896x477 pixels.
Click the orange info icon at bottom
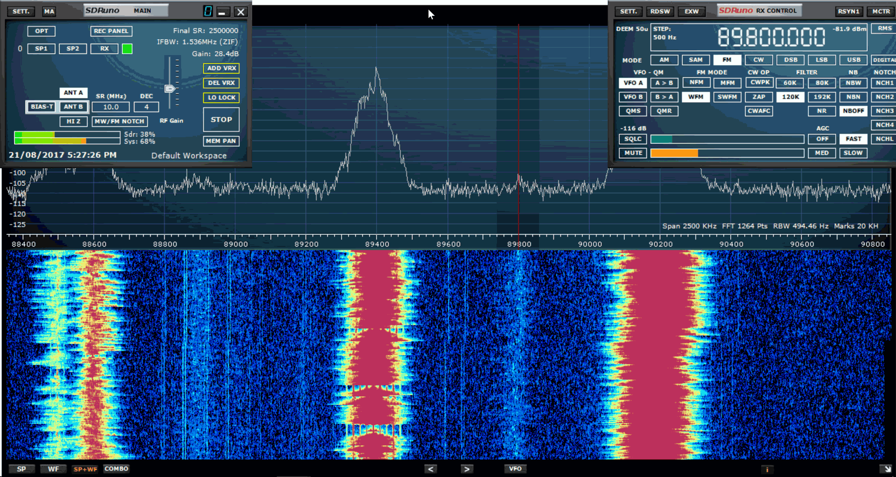(767, 470)
